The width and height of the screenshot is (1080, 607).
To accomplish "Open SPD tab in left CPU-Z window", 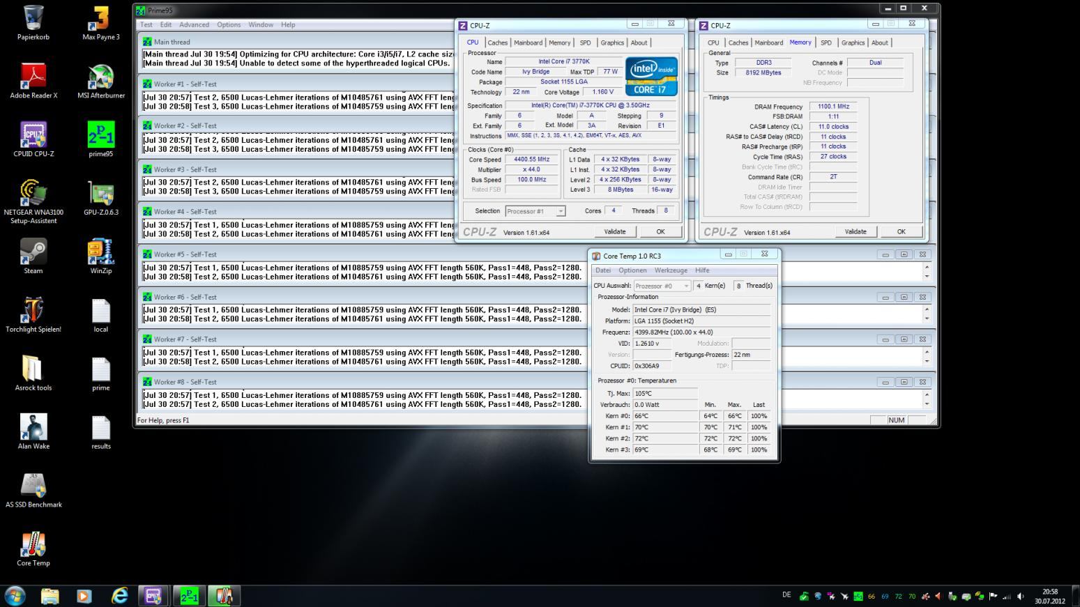I will click(x=585, y=43).
